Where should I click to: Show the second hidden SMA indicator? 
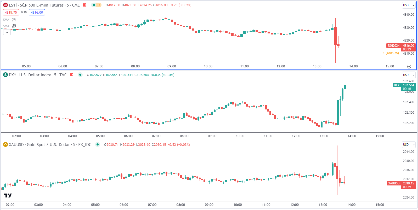[14, 26]
